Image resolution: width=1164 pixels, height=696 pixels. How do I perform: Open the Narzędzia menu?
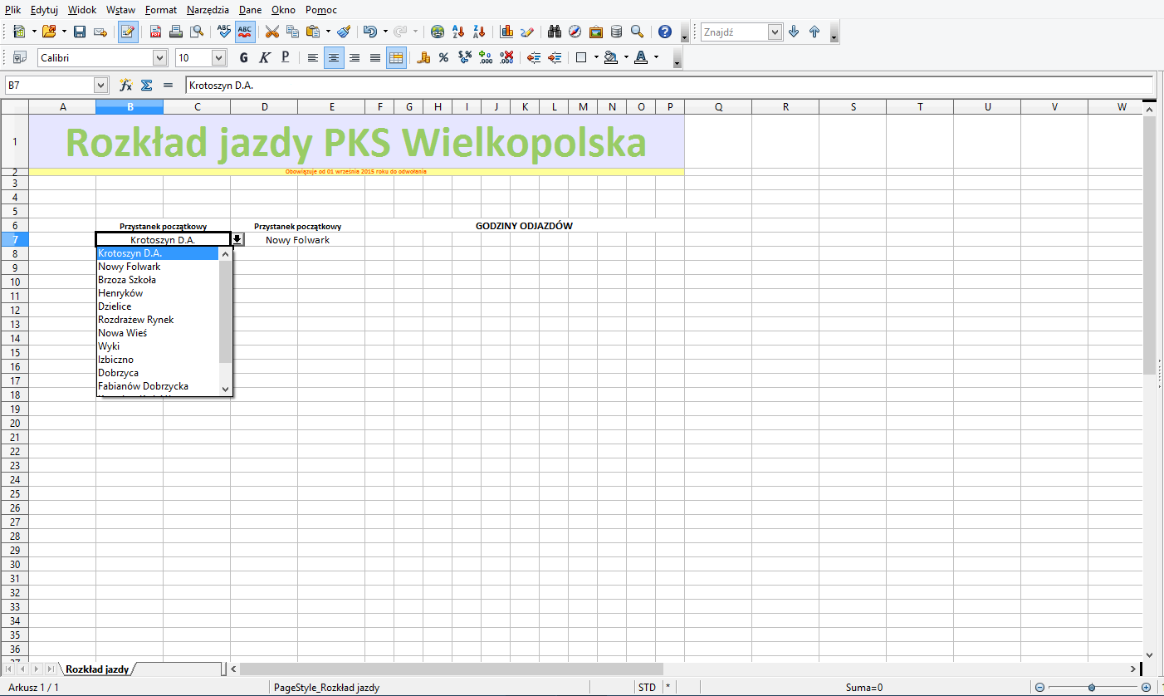[208, 10]
